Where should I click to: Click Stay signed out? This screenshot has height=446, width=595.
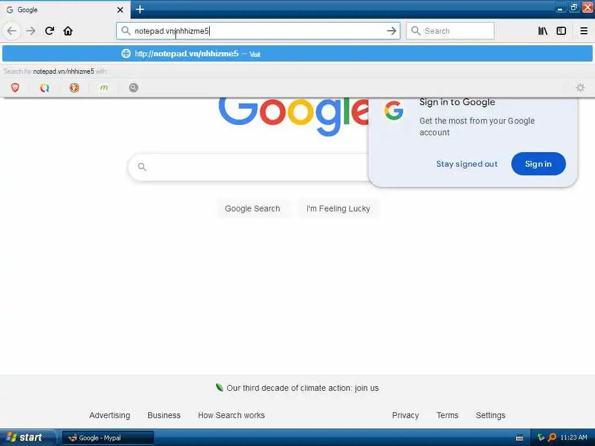coord(467,164)
